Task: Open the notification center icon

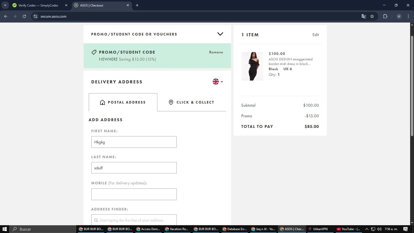Action: [x=405, y=229]
